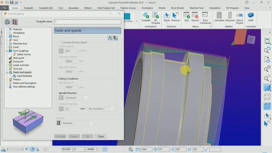Select Leads and links in tree
Image resolution: width=272 pixels, height=153 pixels.
(21, 65)
